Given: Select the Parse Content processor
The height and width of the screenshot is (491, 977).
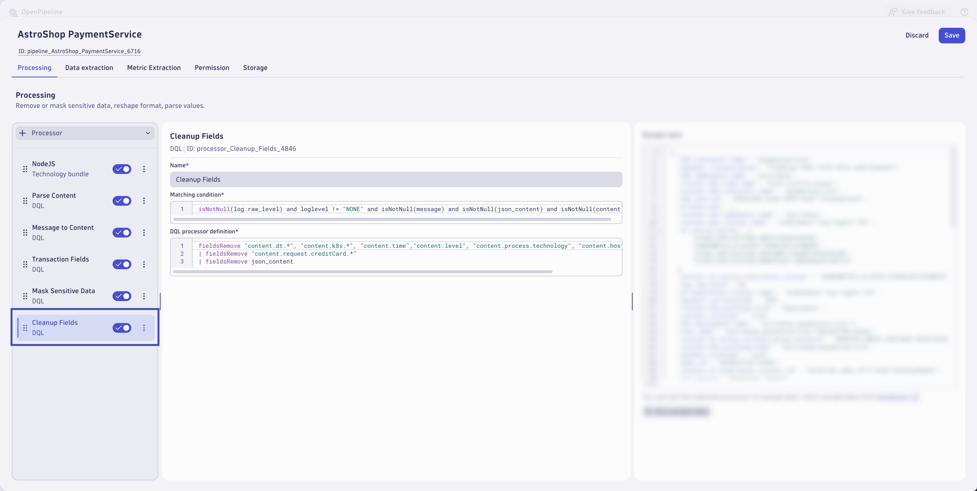Looking at the screenshot, I should (85, 201).
